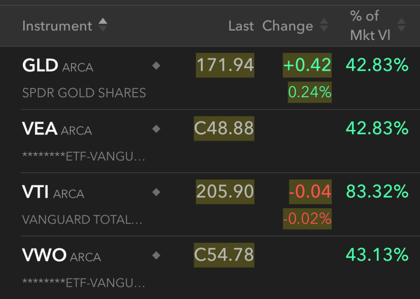Click sort arrows beside % of Mkt Vl
The image size is (420, 299).
401,25
